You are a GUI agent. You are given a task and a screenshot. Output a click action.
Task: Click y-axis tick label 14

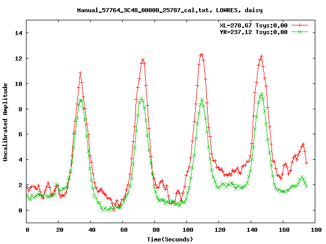(x=18, y=33)
